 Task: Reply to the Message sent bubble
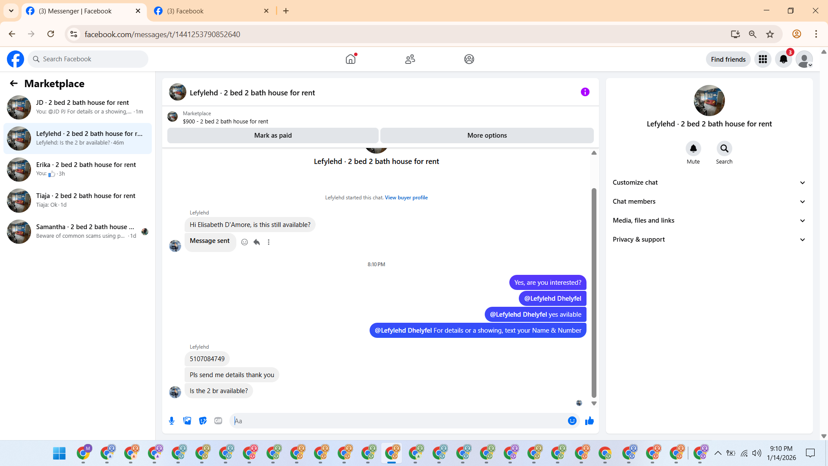coord(257,242)
